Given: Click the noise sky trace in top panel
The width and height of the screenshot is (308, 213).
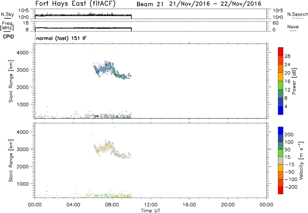Looking at the screenshot, I should 83,15.
